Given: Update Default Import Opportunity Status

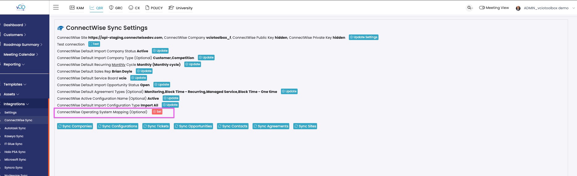Looking at the screenshot, I should (162, 85).
